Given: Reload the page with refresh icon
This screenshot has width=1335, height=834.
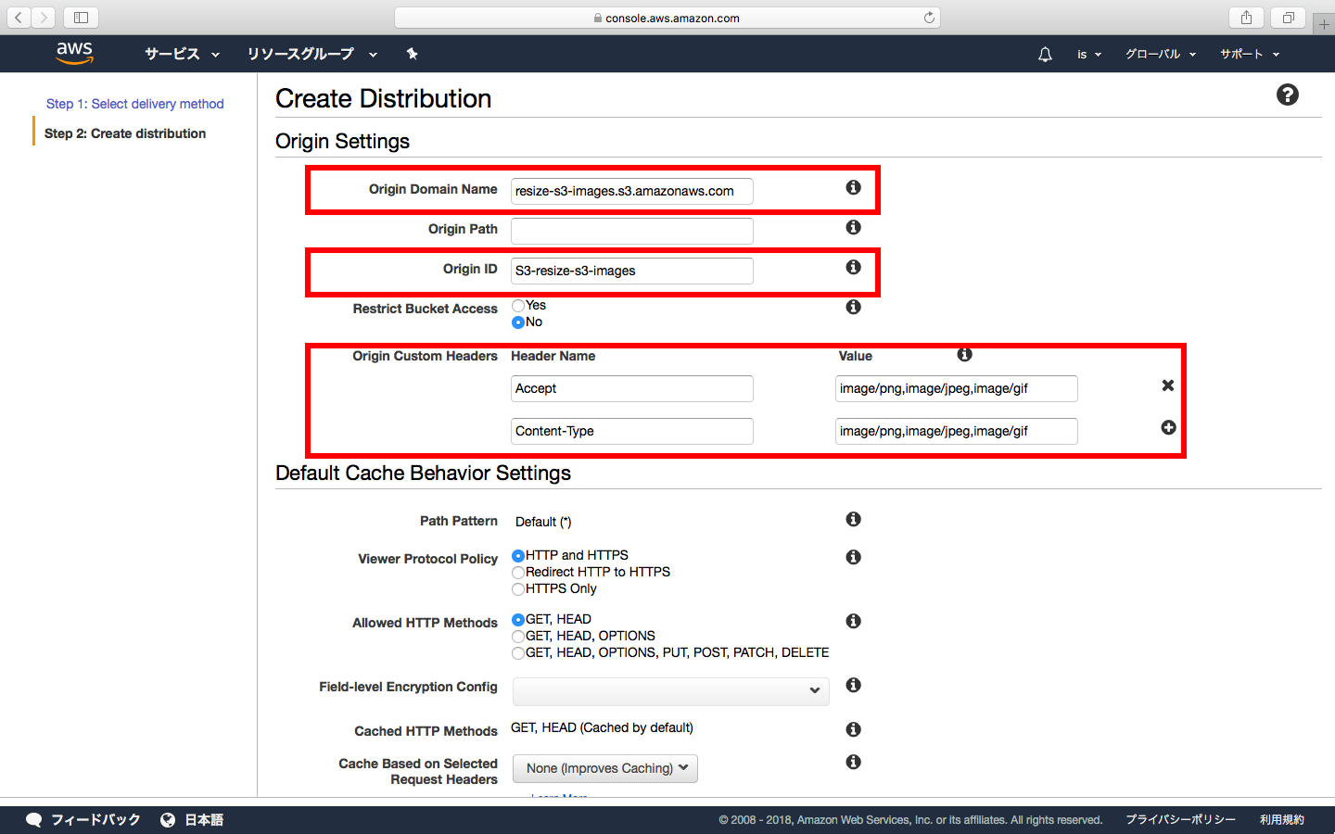Looking at the screenshot, I should click(929, 18).
